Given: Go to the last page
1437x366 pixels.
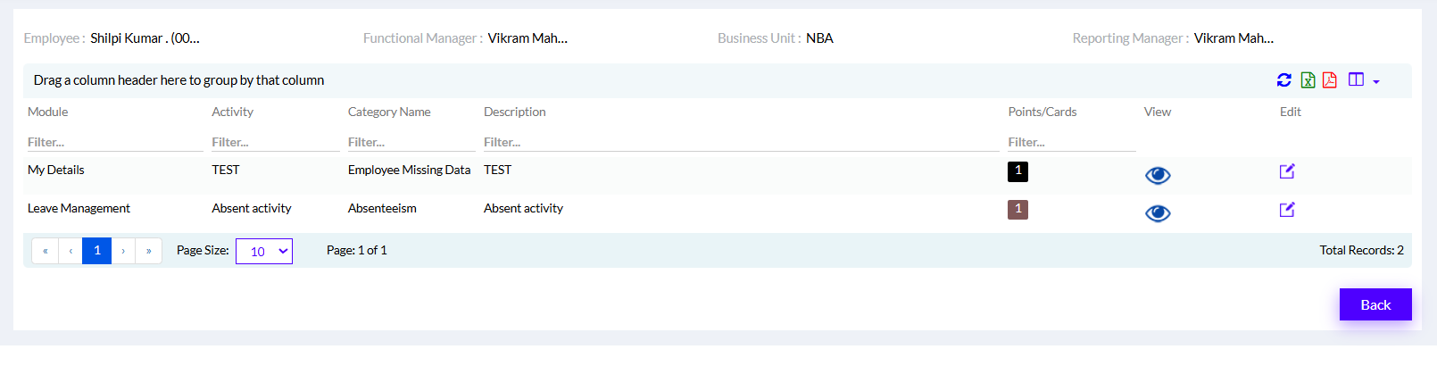Looking at the screenshot, I should click(148, 251).
